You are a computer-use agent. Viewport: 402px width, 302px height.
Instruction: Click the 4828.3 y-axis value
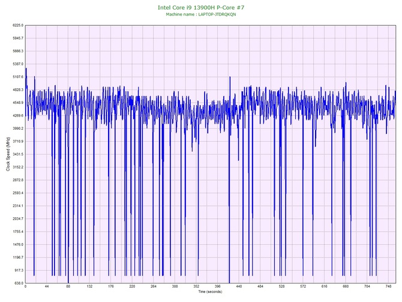click(18, 90)
